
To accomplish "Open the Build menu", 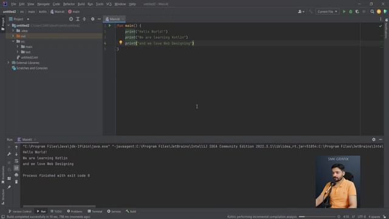I will pos(81,4).
